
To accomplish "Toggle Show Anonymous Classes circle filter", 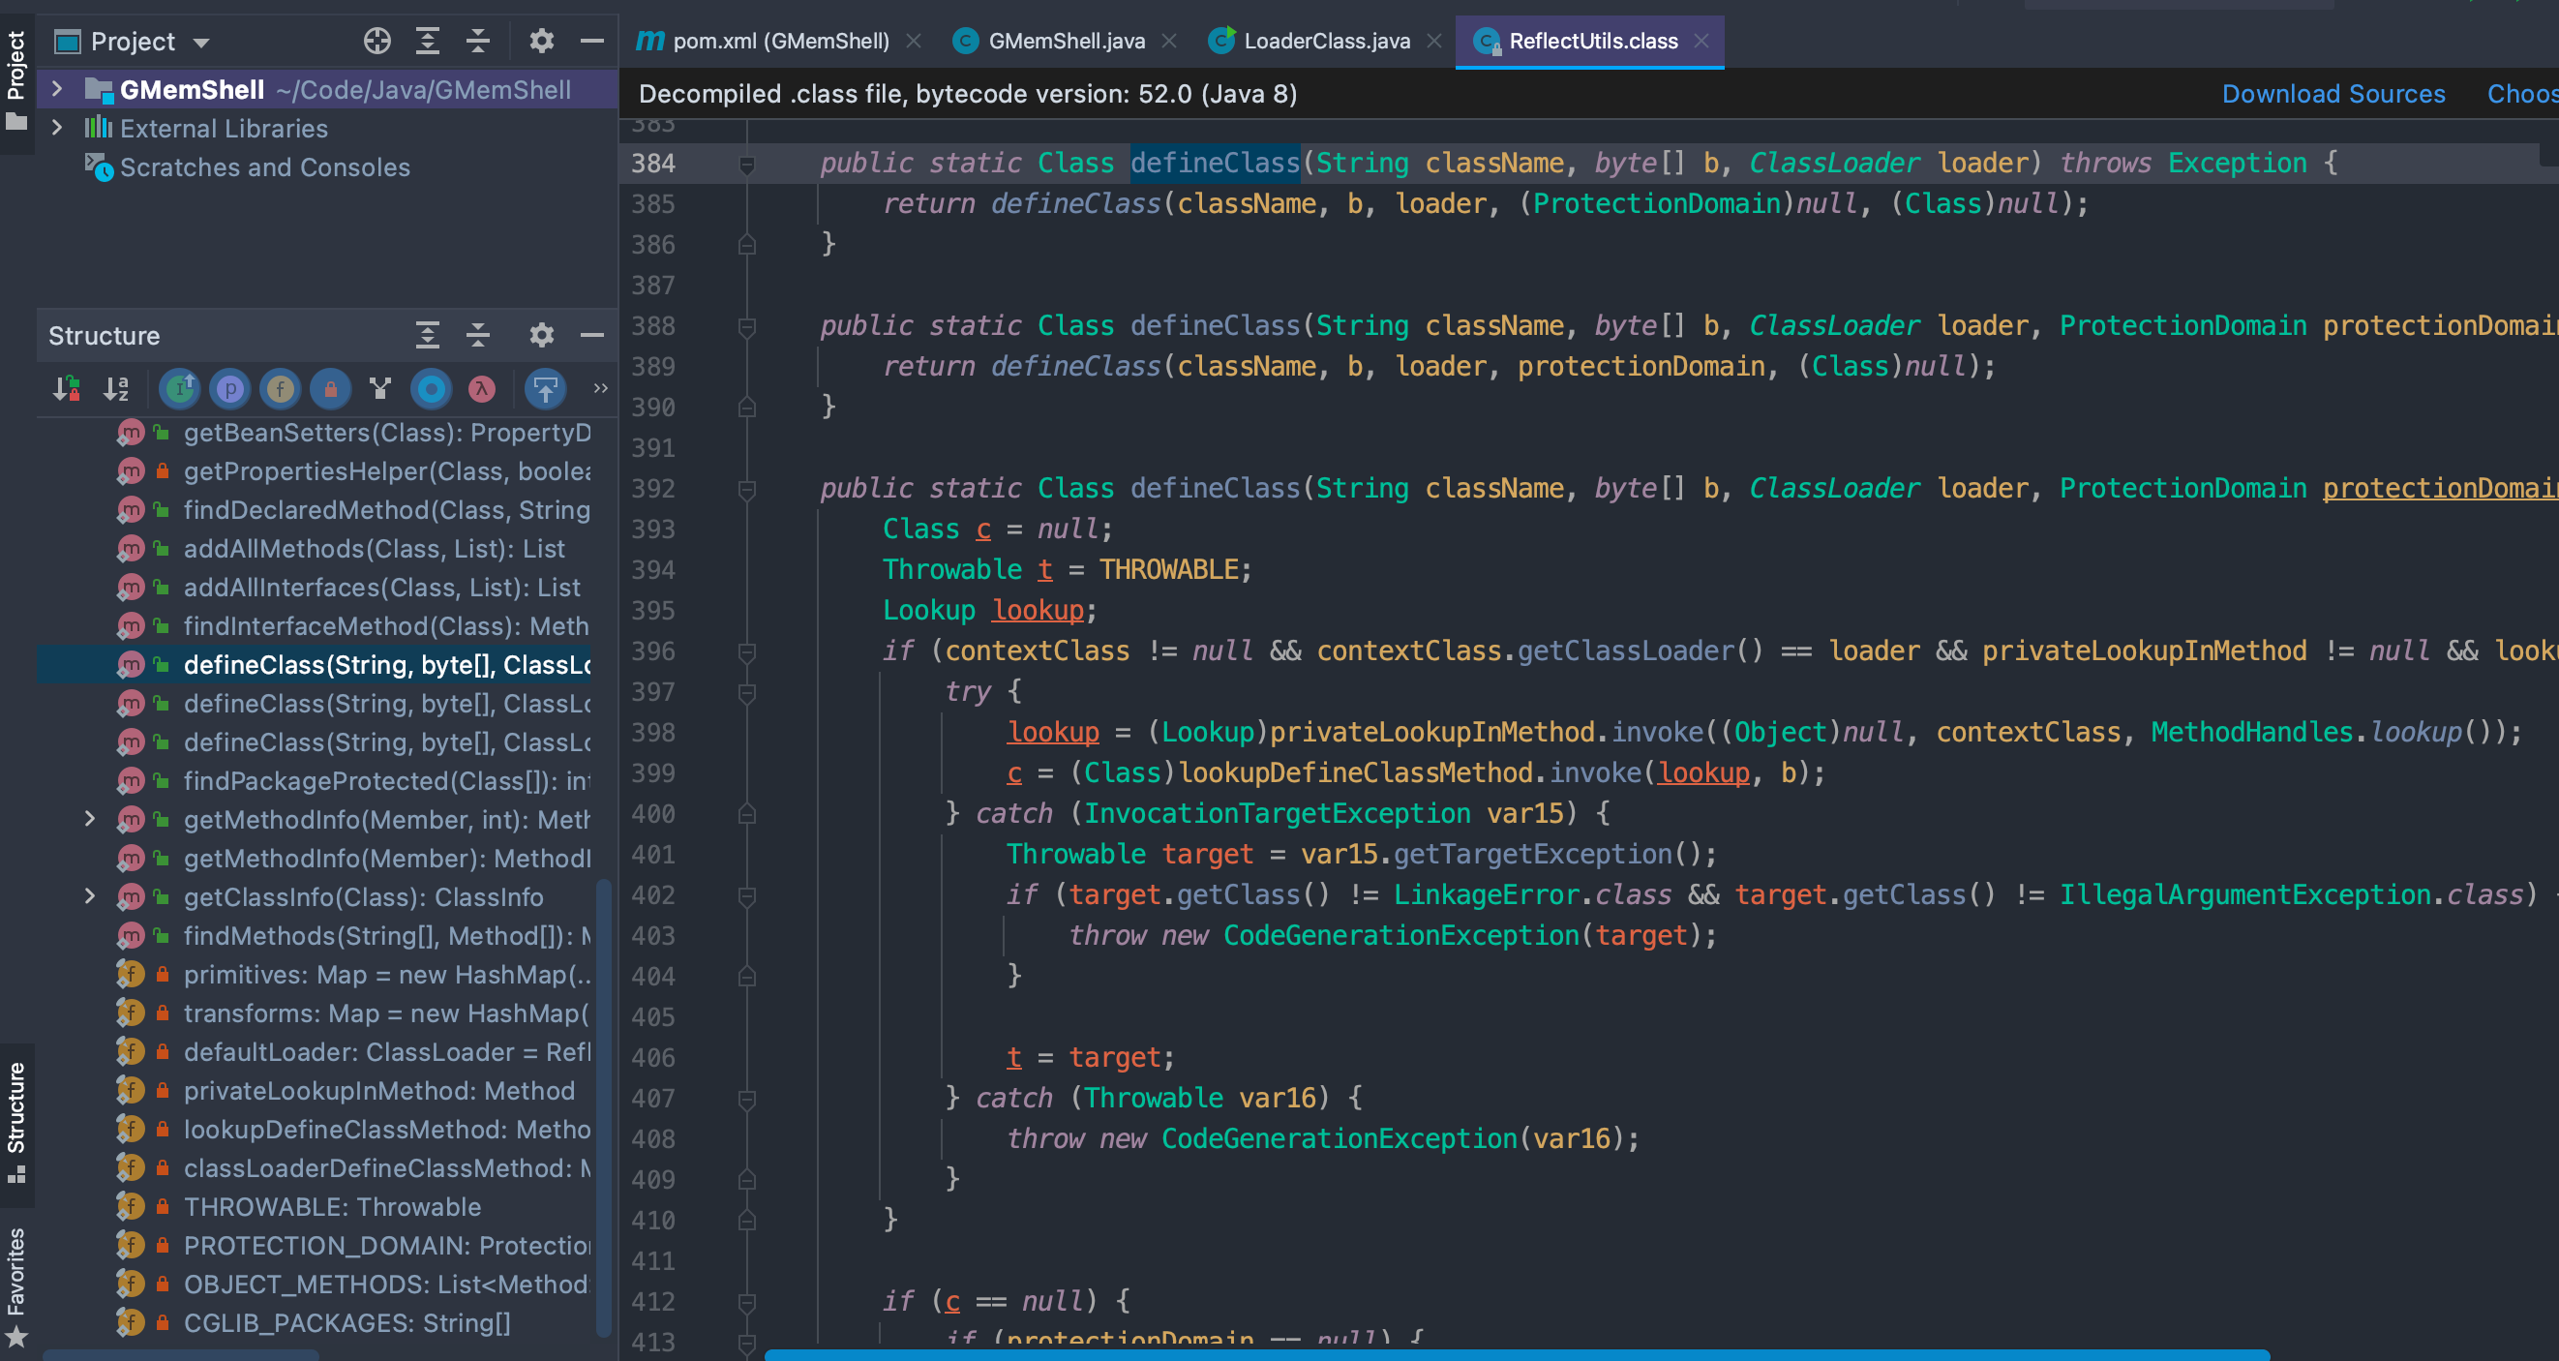I will coord(431,388).
